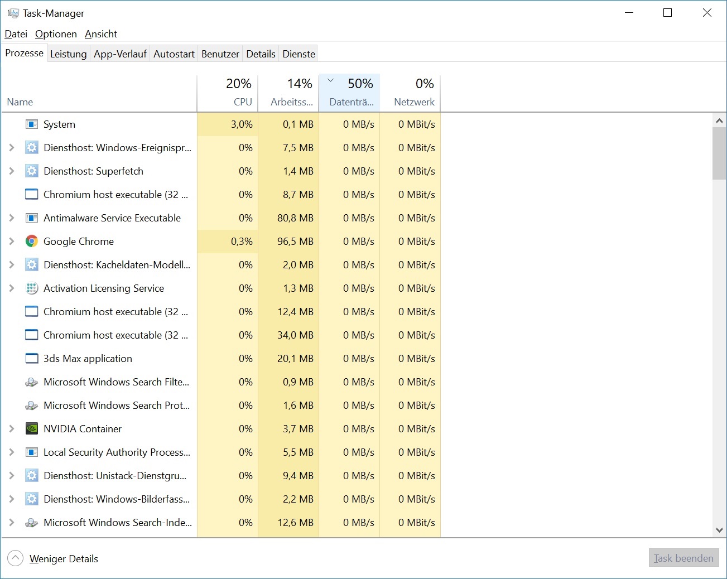Open the Ansicht menu
The width and height of the screenshot is (727, 579).
(101, 34)
